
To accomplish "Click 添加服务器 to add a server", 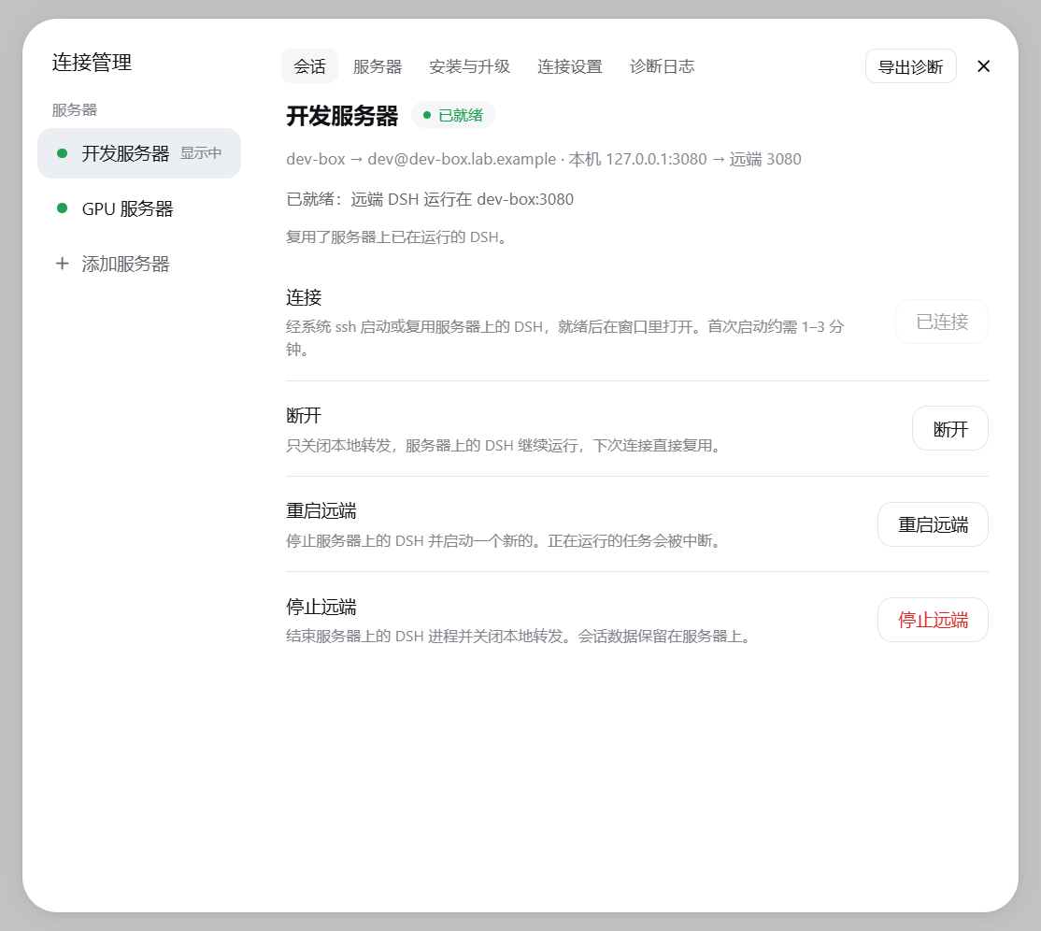I will (x=139, y=264).
